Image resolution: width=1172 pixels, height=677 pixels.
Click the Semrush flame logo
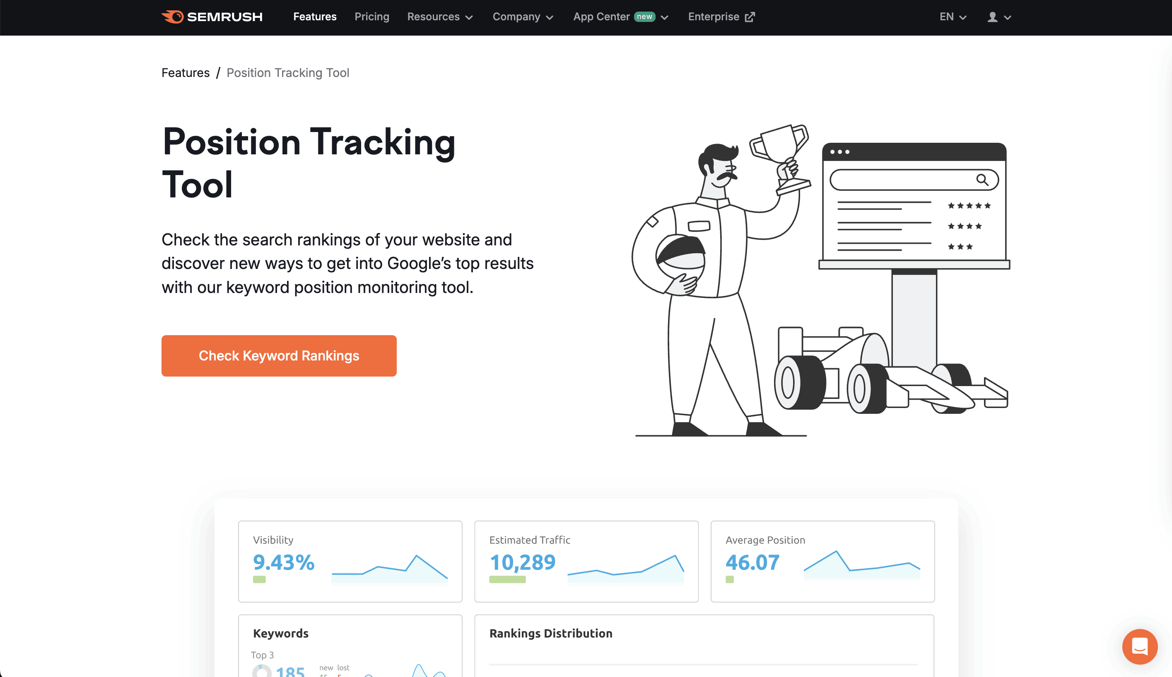173,17
